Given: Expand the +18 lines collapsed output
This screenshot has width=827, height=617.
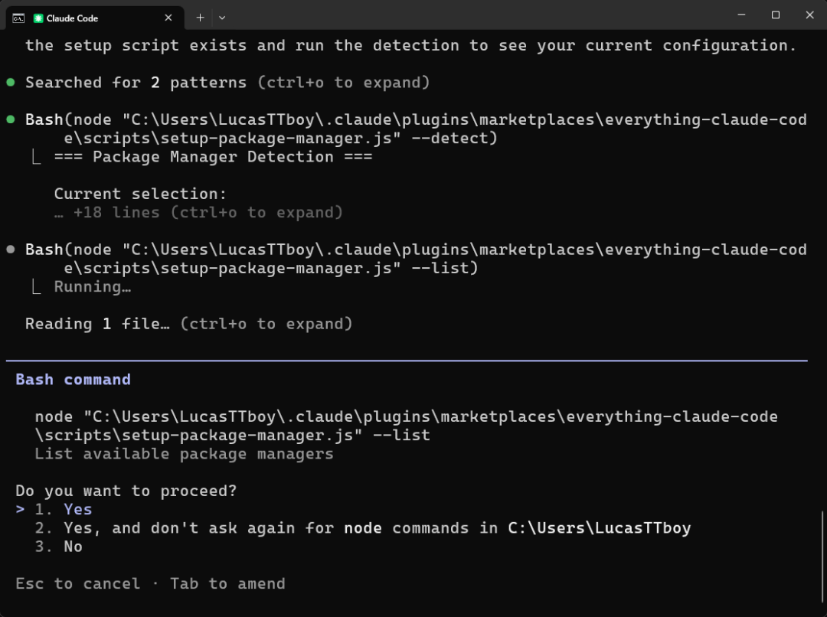Looking at the screenshot, I should (198, 213).
